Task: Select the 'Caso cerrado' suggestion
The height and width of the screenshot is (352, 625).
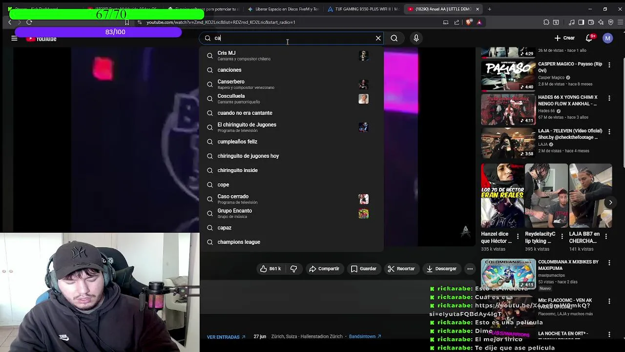Action: click(291, 199)
